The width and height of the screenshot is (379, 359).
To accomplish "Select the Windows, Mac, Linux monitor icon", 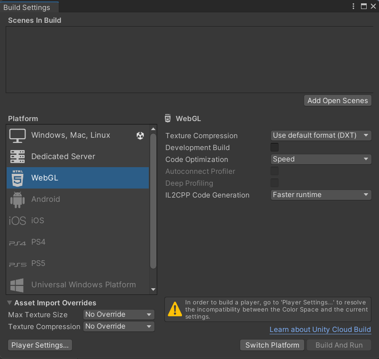I will click(18, 135).
